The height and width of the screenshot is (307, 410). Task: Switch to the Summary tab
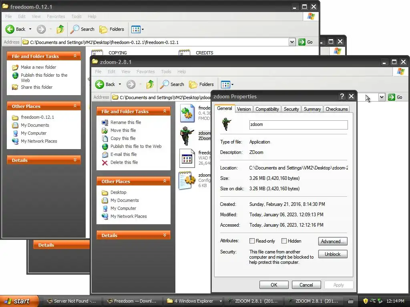pyautogui.click(x=312, y=109)
